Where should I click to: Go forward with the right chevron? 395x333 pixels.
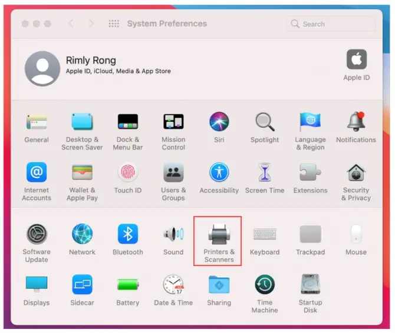(91, 24)
